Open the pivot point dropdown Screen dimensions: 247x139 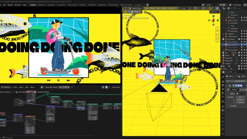[191, 8]
